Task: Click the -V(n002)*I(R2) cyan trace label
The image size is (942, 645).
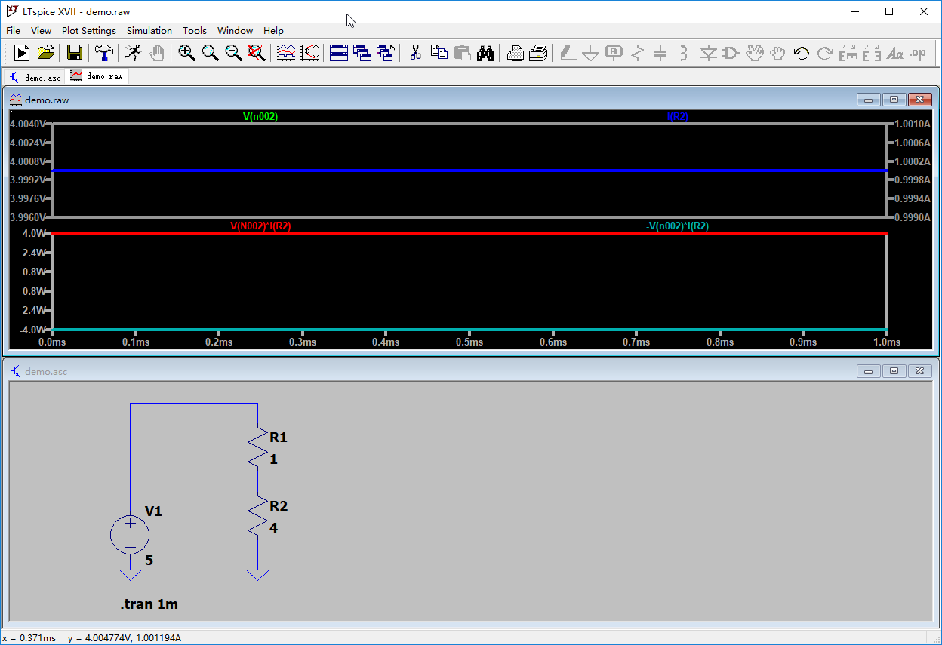Action: pyautogui.click(x=677, y=226)
